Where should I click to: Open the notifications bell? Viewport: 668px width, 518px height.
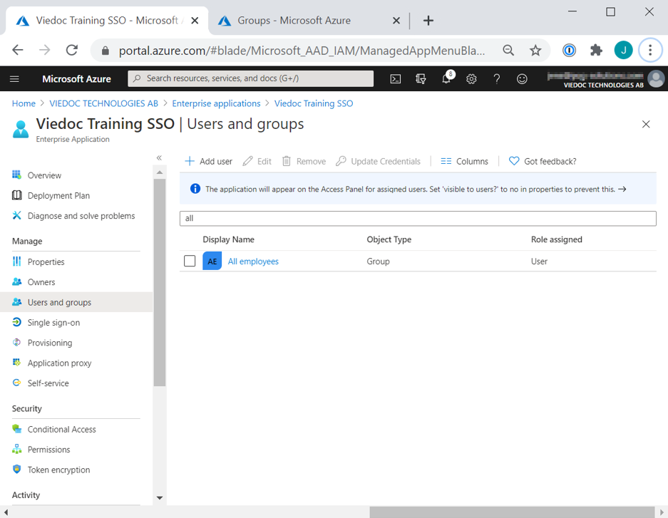[x=446, y=79]
